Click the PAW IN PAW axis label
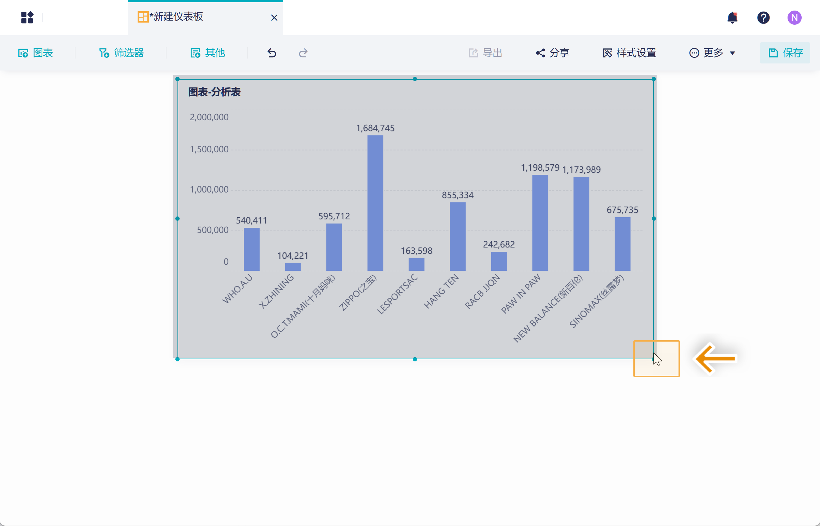This screenshot has height=526, width=820. 521,294
